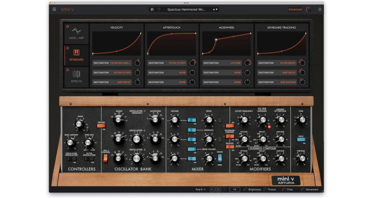Toggle MOD / ARP section power icon

click(x=68, y=27)
